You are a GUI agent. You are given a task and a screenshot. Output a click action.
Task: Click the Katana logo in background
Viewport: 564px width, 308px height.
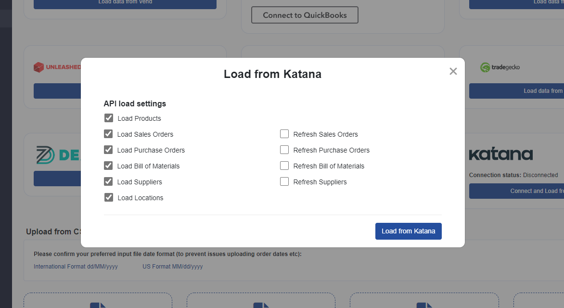[500, 154]
